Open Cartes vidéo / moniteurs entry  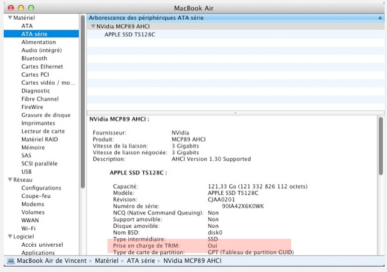pyautogui.click(x=49, y=83)
